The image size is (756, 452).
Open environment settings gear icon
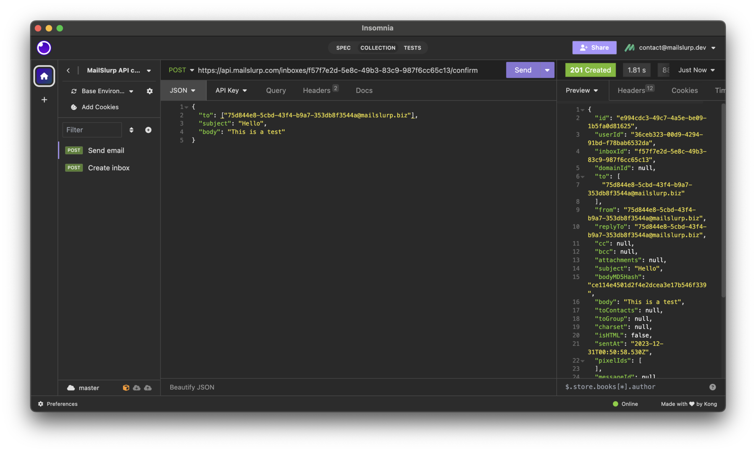150,91
